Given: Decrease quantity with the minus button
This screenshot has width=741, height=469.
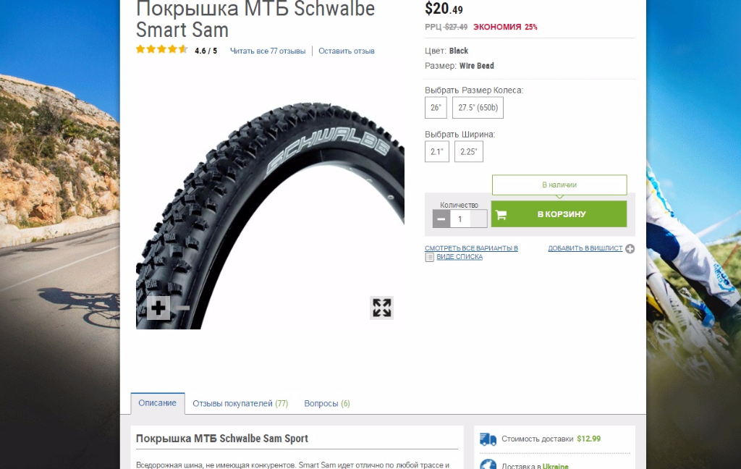Looking at the screenshot, I should 441,219.
